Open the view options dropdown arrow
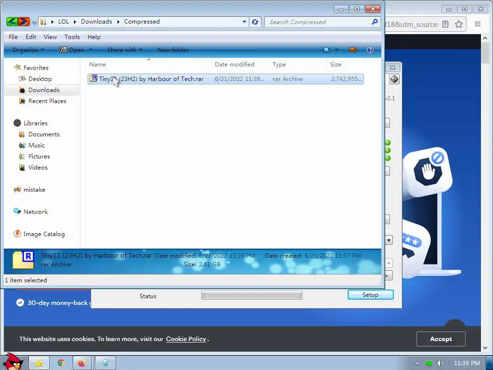Viewport: 493px width, 370px height. 337,50
